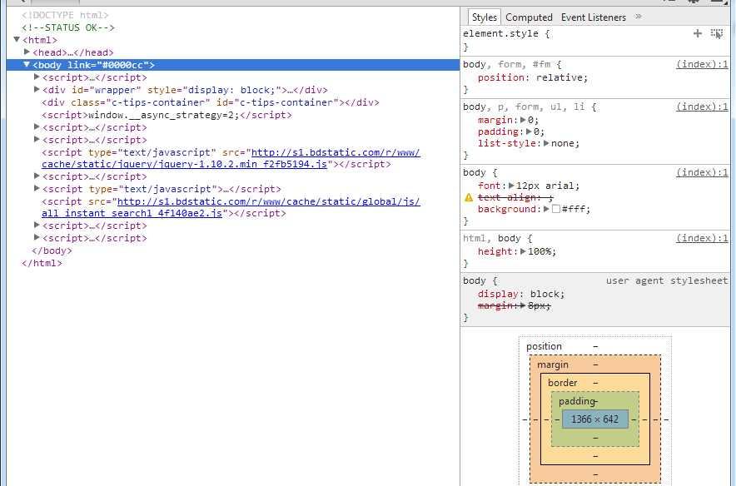Image resolution: width=736 pixels, height=486 pixels.
Task: Expand the script type text/javascript collapsed node
Action: [x=37, y=188]
